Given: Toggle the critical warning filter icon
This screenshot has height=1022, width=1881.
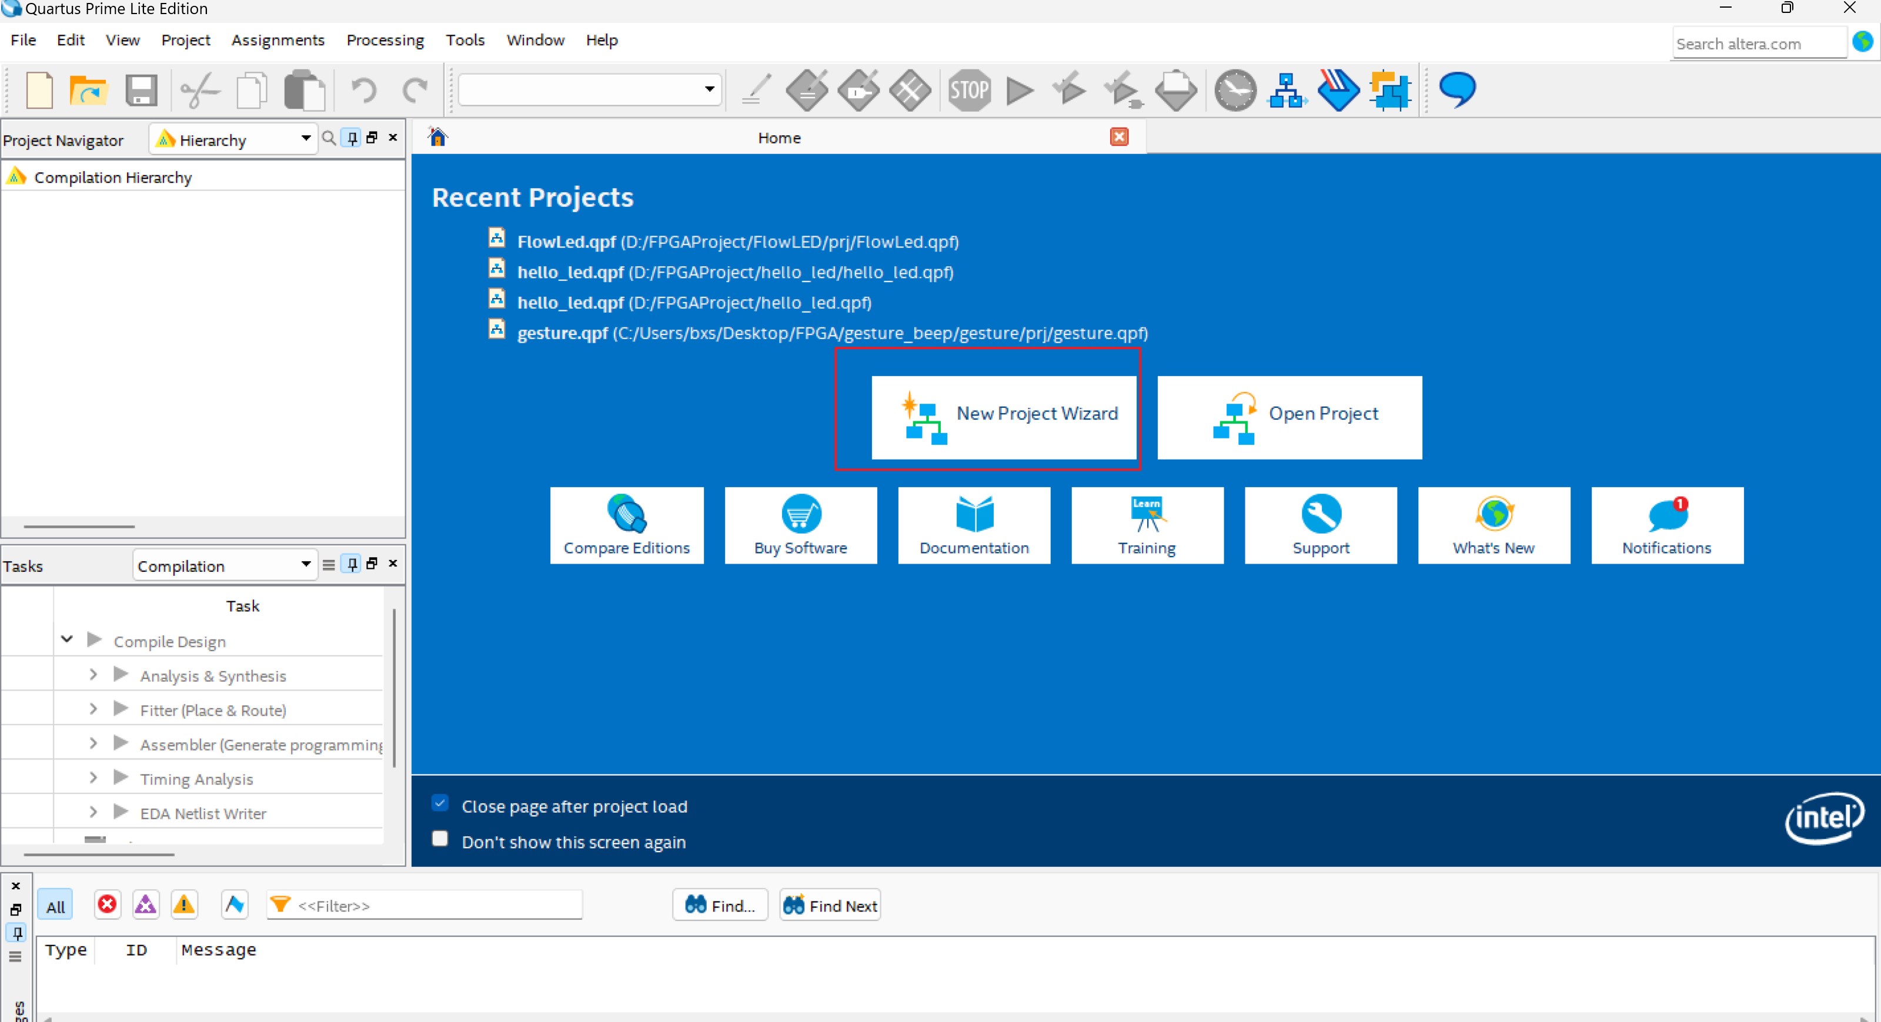Looking at the screenshot, I should pos(145,904).
